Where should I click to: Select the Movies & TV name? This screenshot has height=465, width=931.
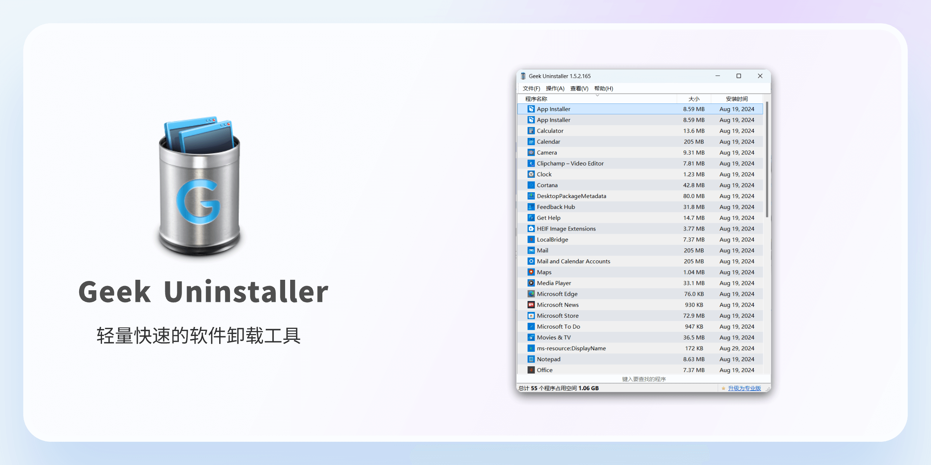[x=554, y=337]
